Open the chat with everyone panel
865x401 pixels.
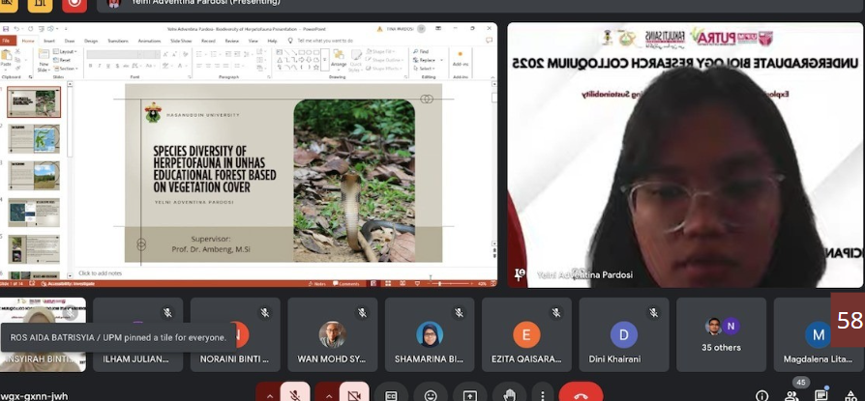click(821, 395)
